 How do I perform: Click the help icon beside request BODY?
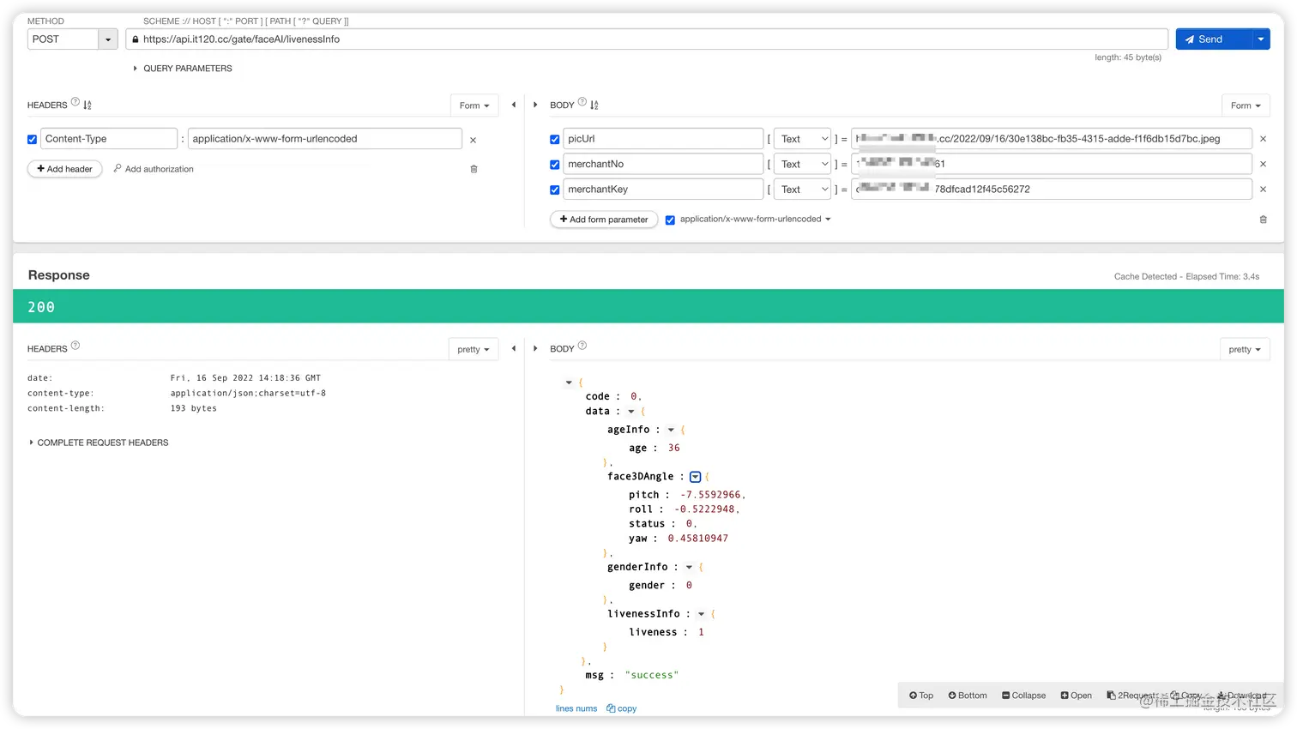click(582, 102)
